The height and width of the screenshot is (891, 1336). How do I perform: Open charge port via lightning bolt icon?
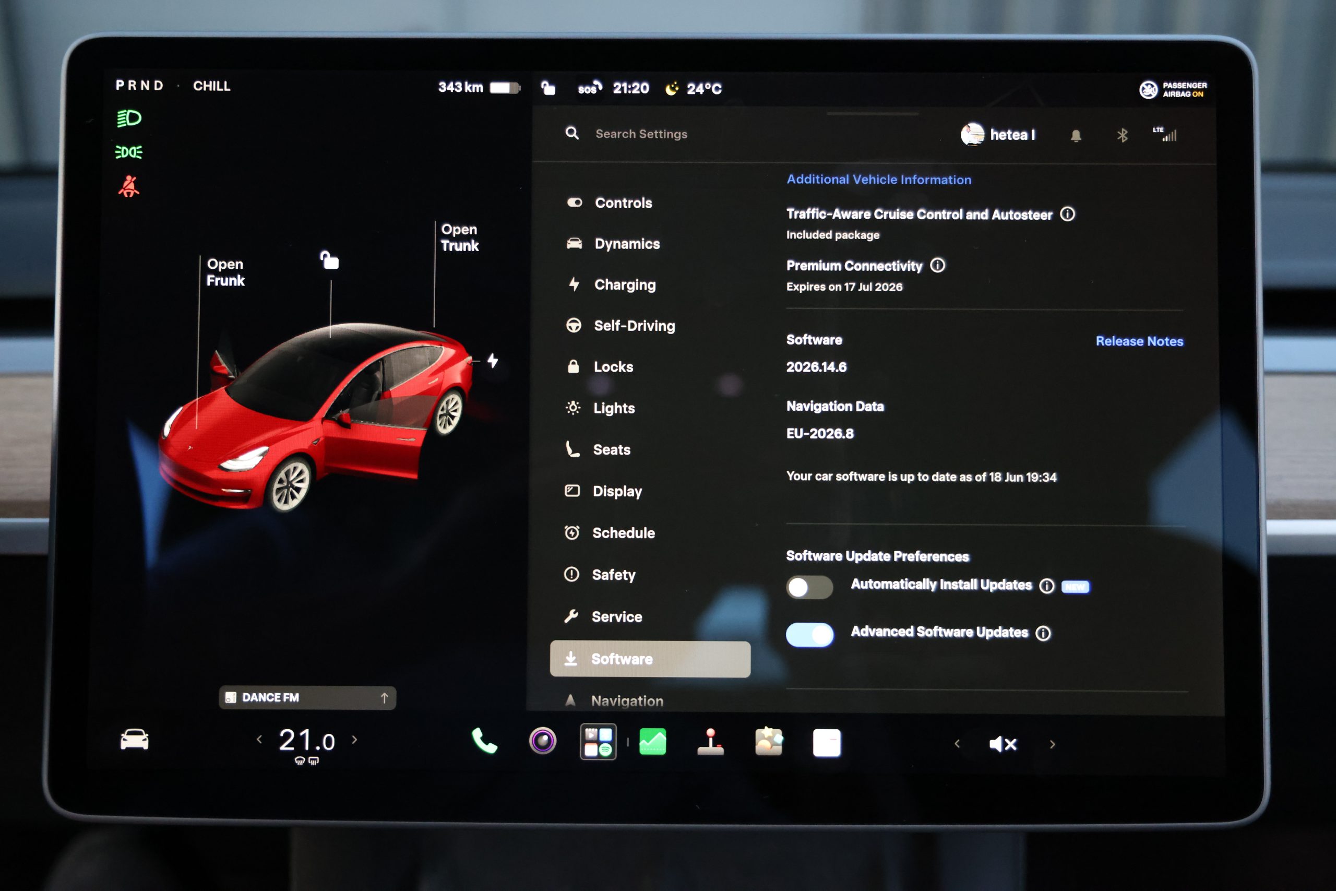(493, 360)
